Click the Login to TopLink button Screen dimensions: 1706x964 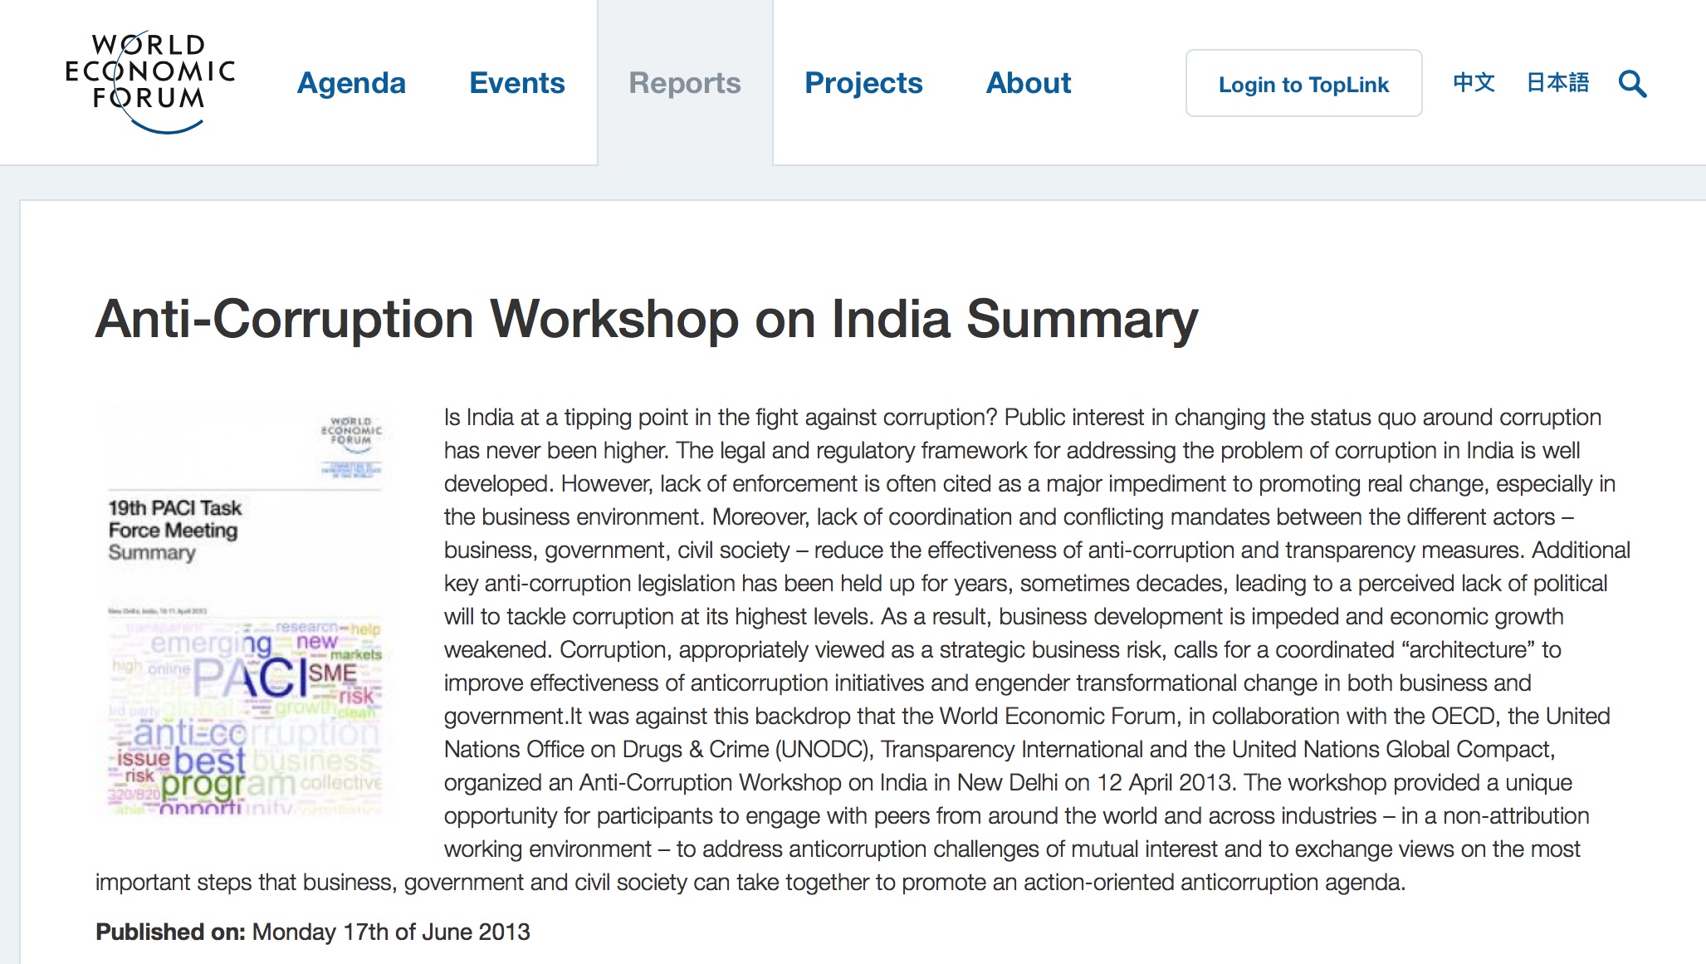1303,83
